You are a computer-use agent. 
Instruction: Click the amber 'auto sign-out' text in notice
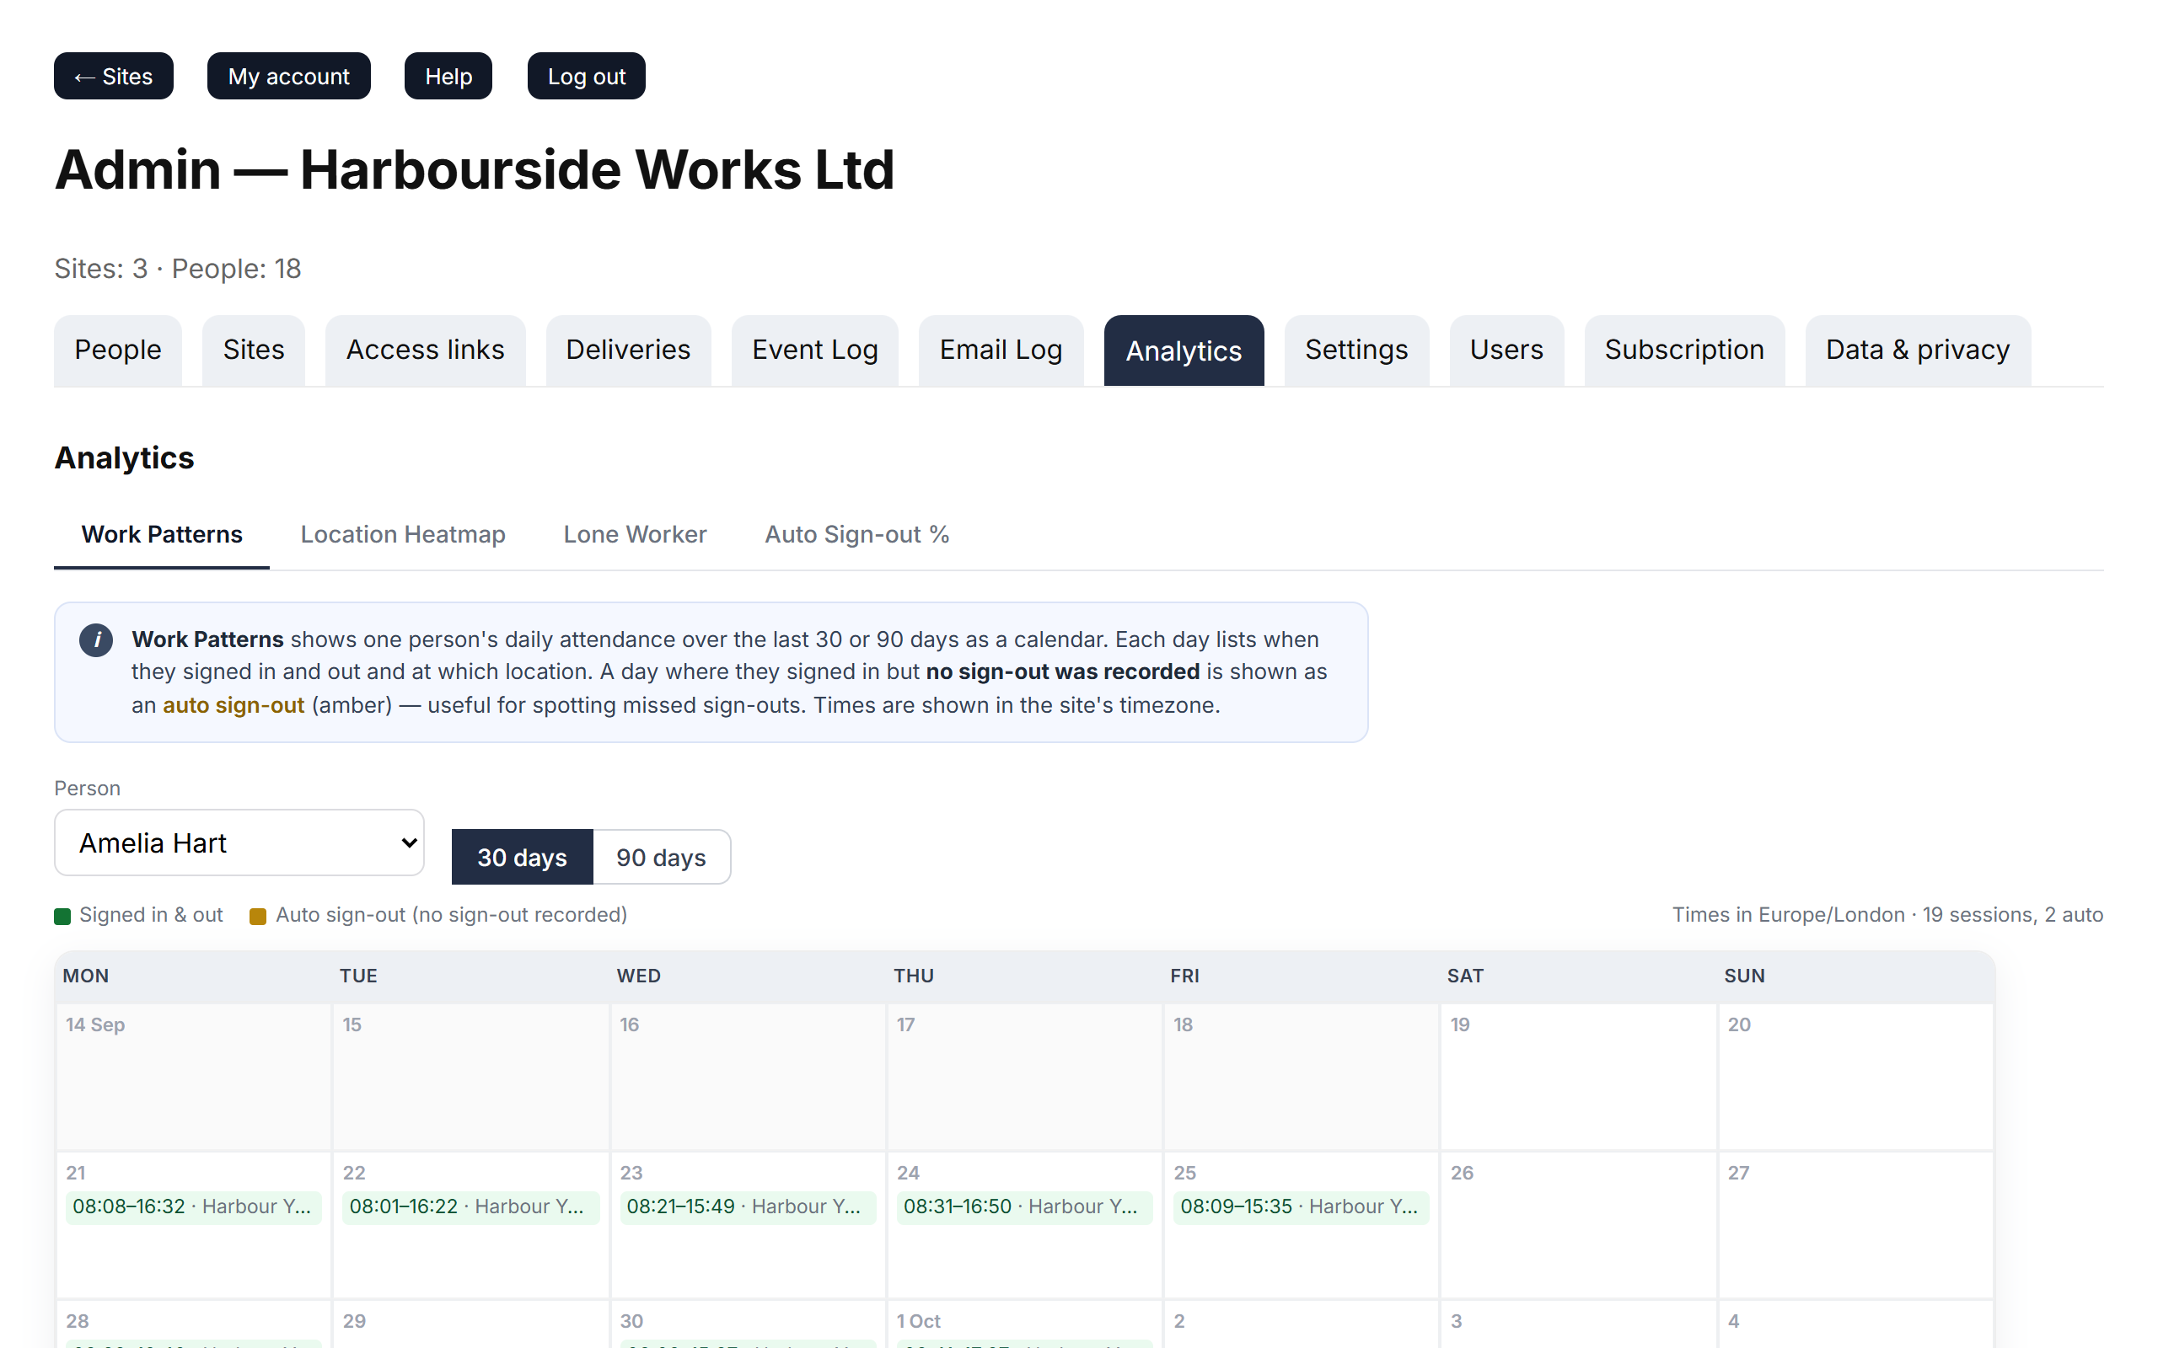[x=234, y=705]
